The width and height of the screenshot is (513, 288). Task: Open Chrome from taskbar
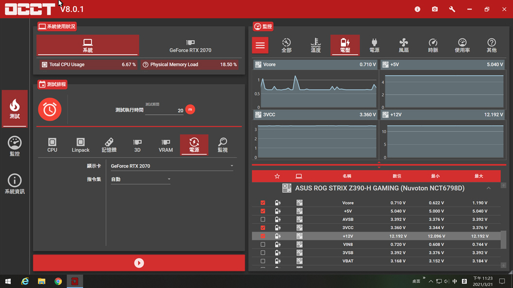pos(58,281)
